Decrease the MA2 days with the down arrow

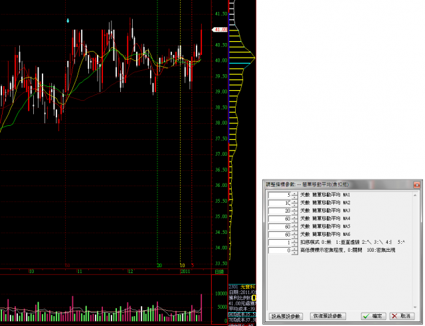click(295, 205)
